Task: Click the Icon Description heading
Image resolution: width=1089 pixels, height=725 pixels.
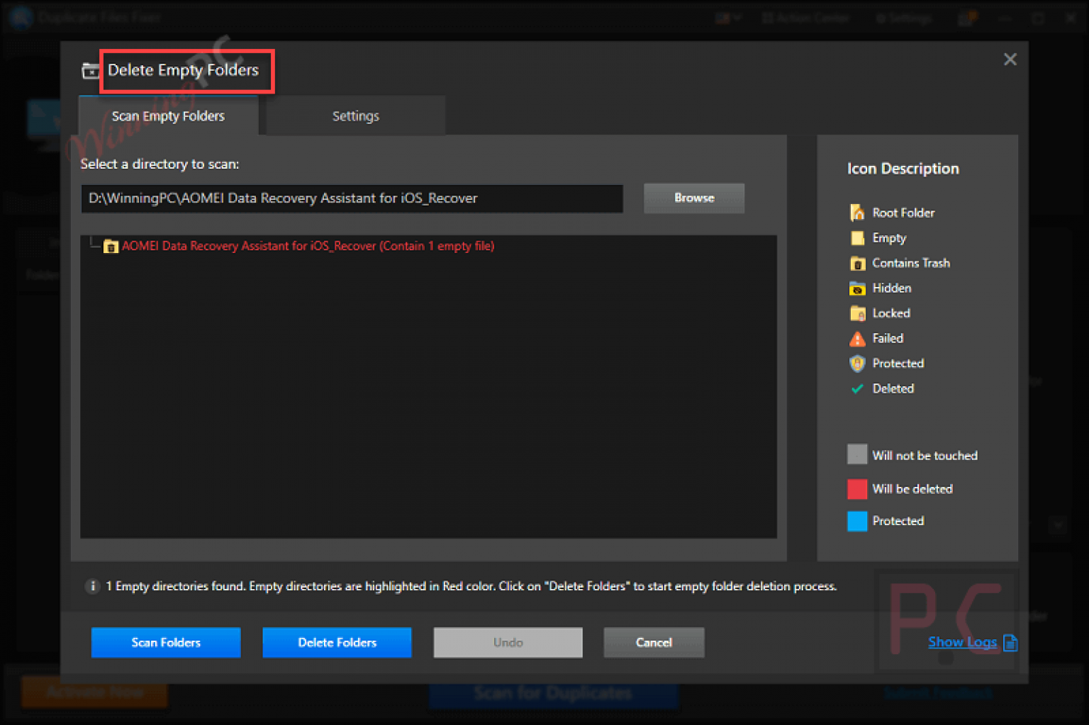Action: tap(903, 169)
